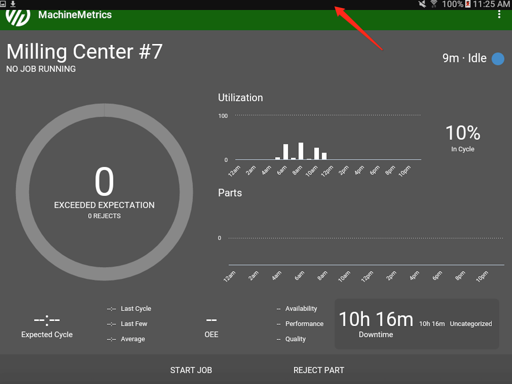The width and height of the screenshot is (512, 384).
Task: Tap the Utilization chart title
Action: (240, 98)
